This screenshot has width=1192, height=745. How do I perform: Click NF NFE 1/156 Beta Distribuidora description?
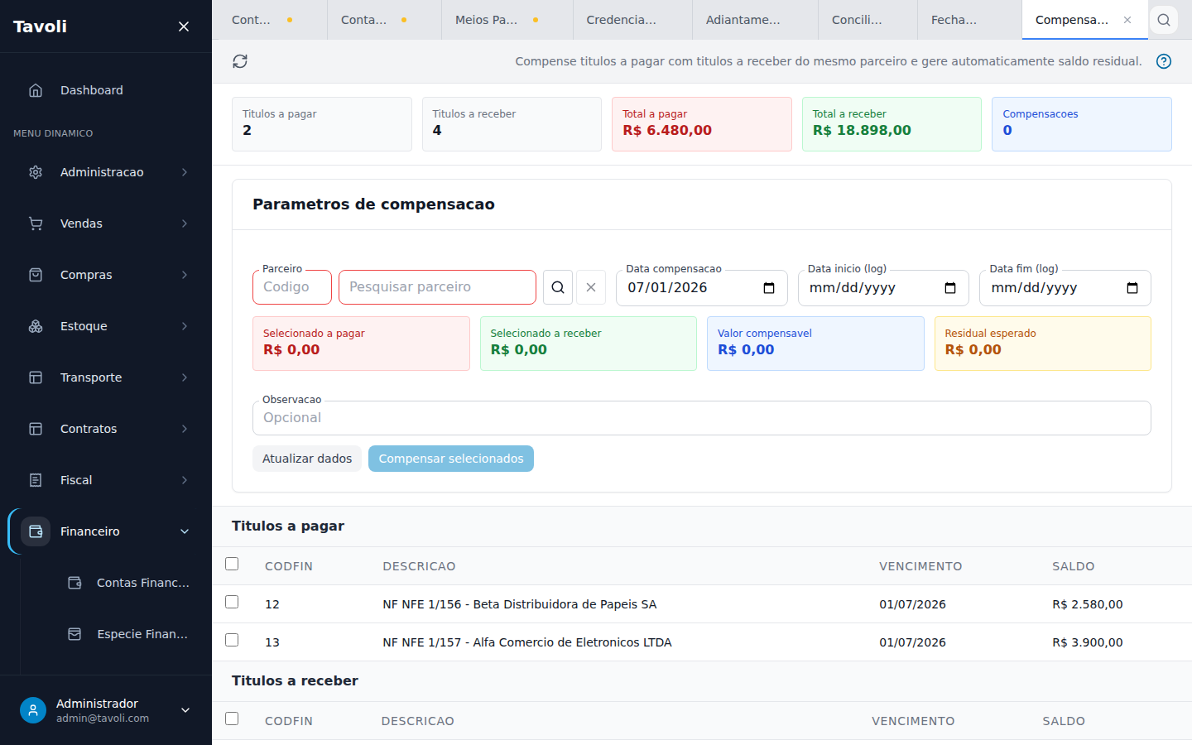520,604
